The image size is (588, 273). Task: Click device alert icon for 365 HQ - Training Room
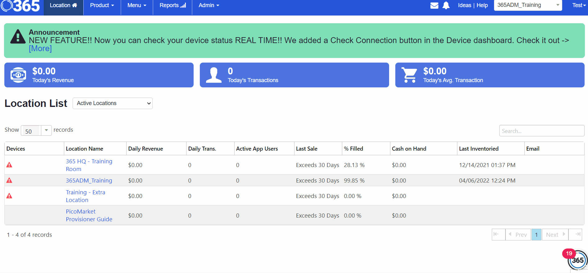pyautogui.click(x=9, y=165)
